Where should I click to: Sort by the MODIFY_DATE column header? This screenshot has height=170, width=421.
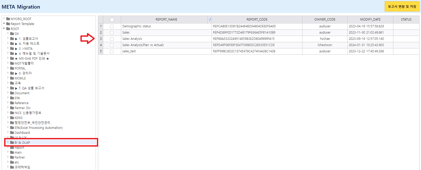[370, 20]
